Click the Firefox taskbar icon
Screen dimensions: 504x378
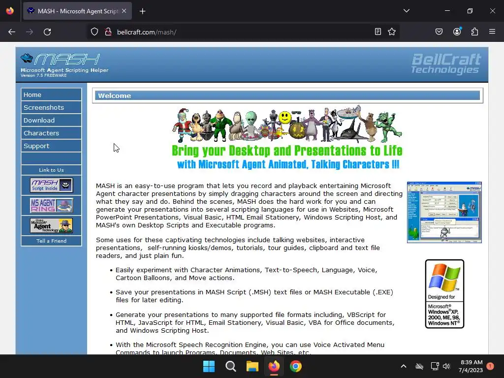tap(274, 366)
